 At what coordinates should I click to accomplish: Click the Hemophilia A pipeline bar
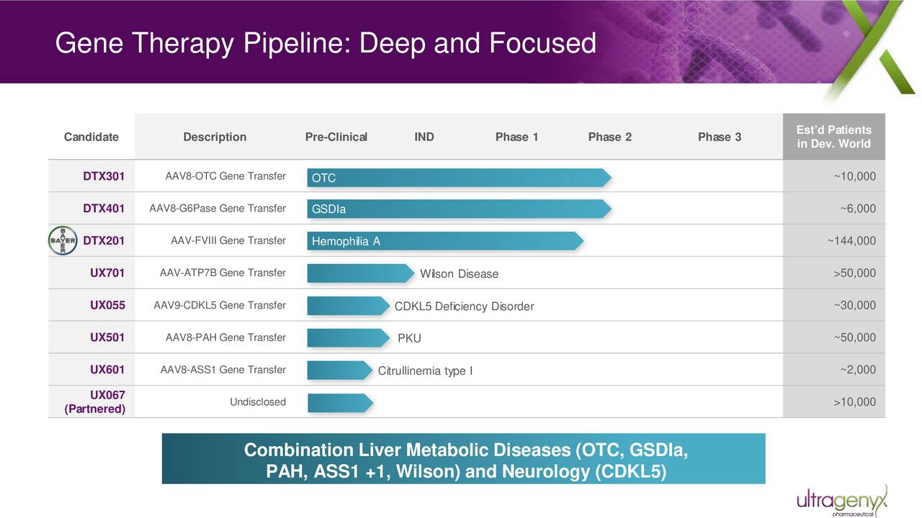444,242
